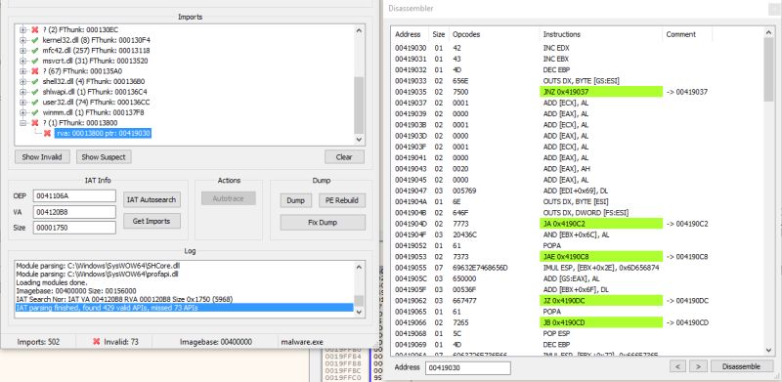
Task: Click the Opcodes column header
Action: point(494,34)
